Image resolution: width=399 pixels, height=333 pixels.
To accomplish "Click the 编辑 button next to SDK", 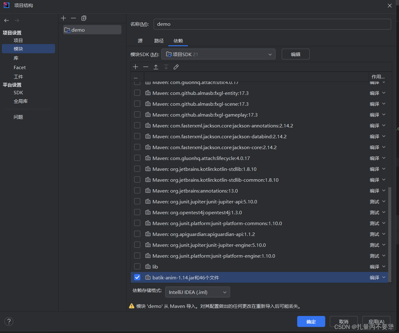I will tap(296, 54).
